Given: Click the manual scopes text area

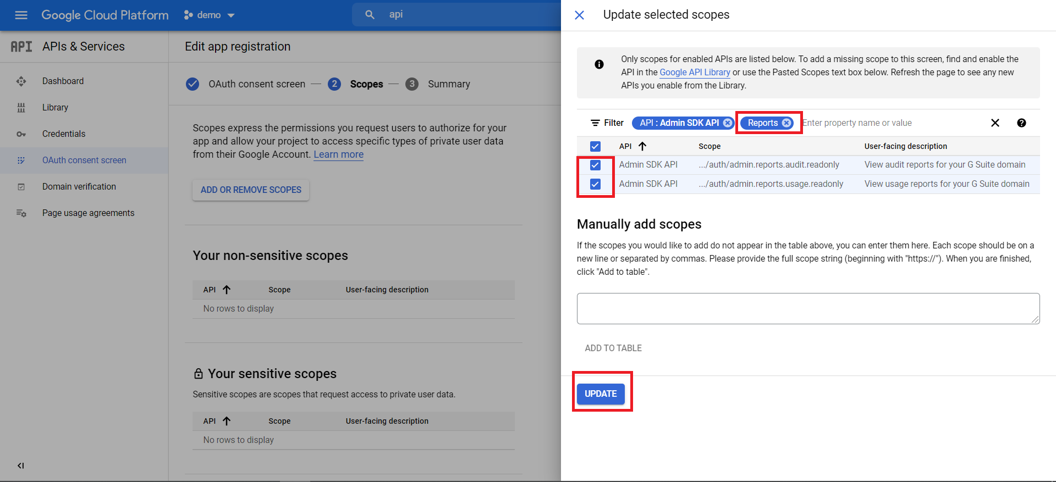Looking at the screenshot, I should [x=807, y=308].
